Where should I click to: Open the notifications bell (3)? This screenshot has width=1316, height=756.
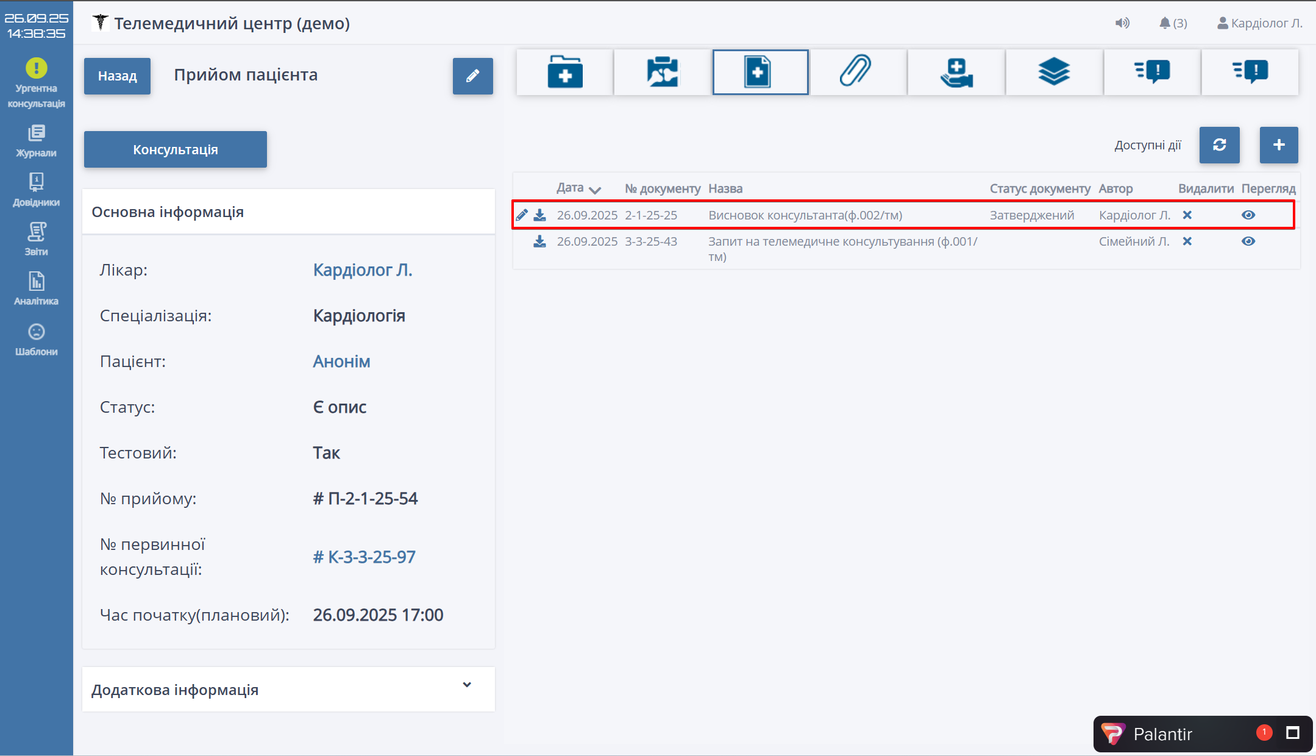point(1172,23)
